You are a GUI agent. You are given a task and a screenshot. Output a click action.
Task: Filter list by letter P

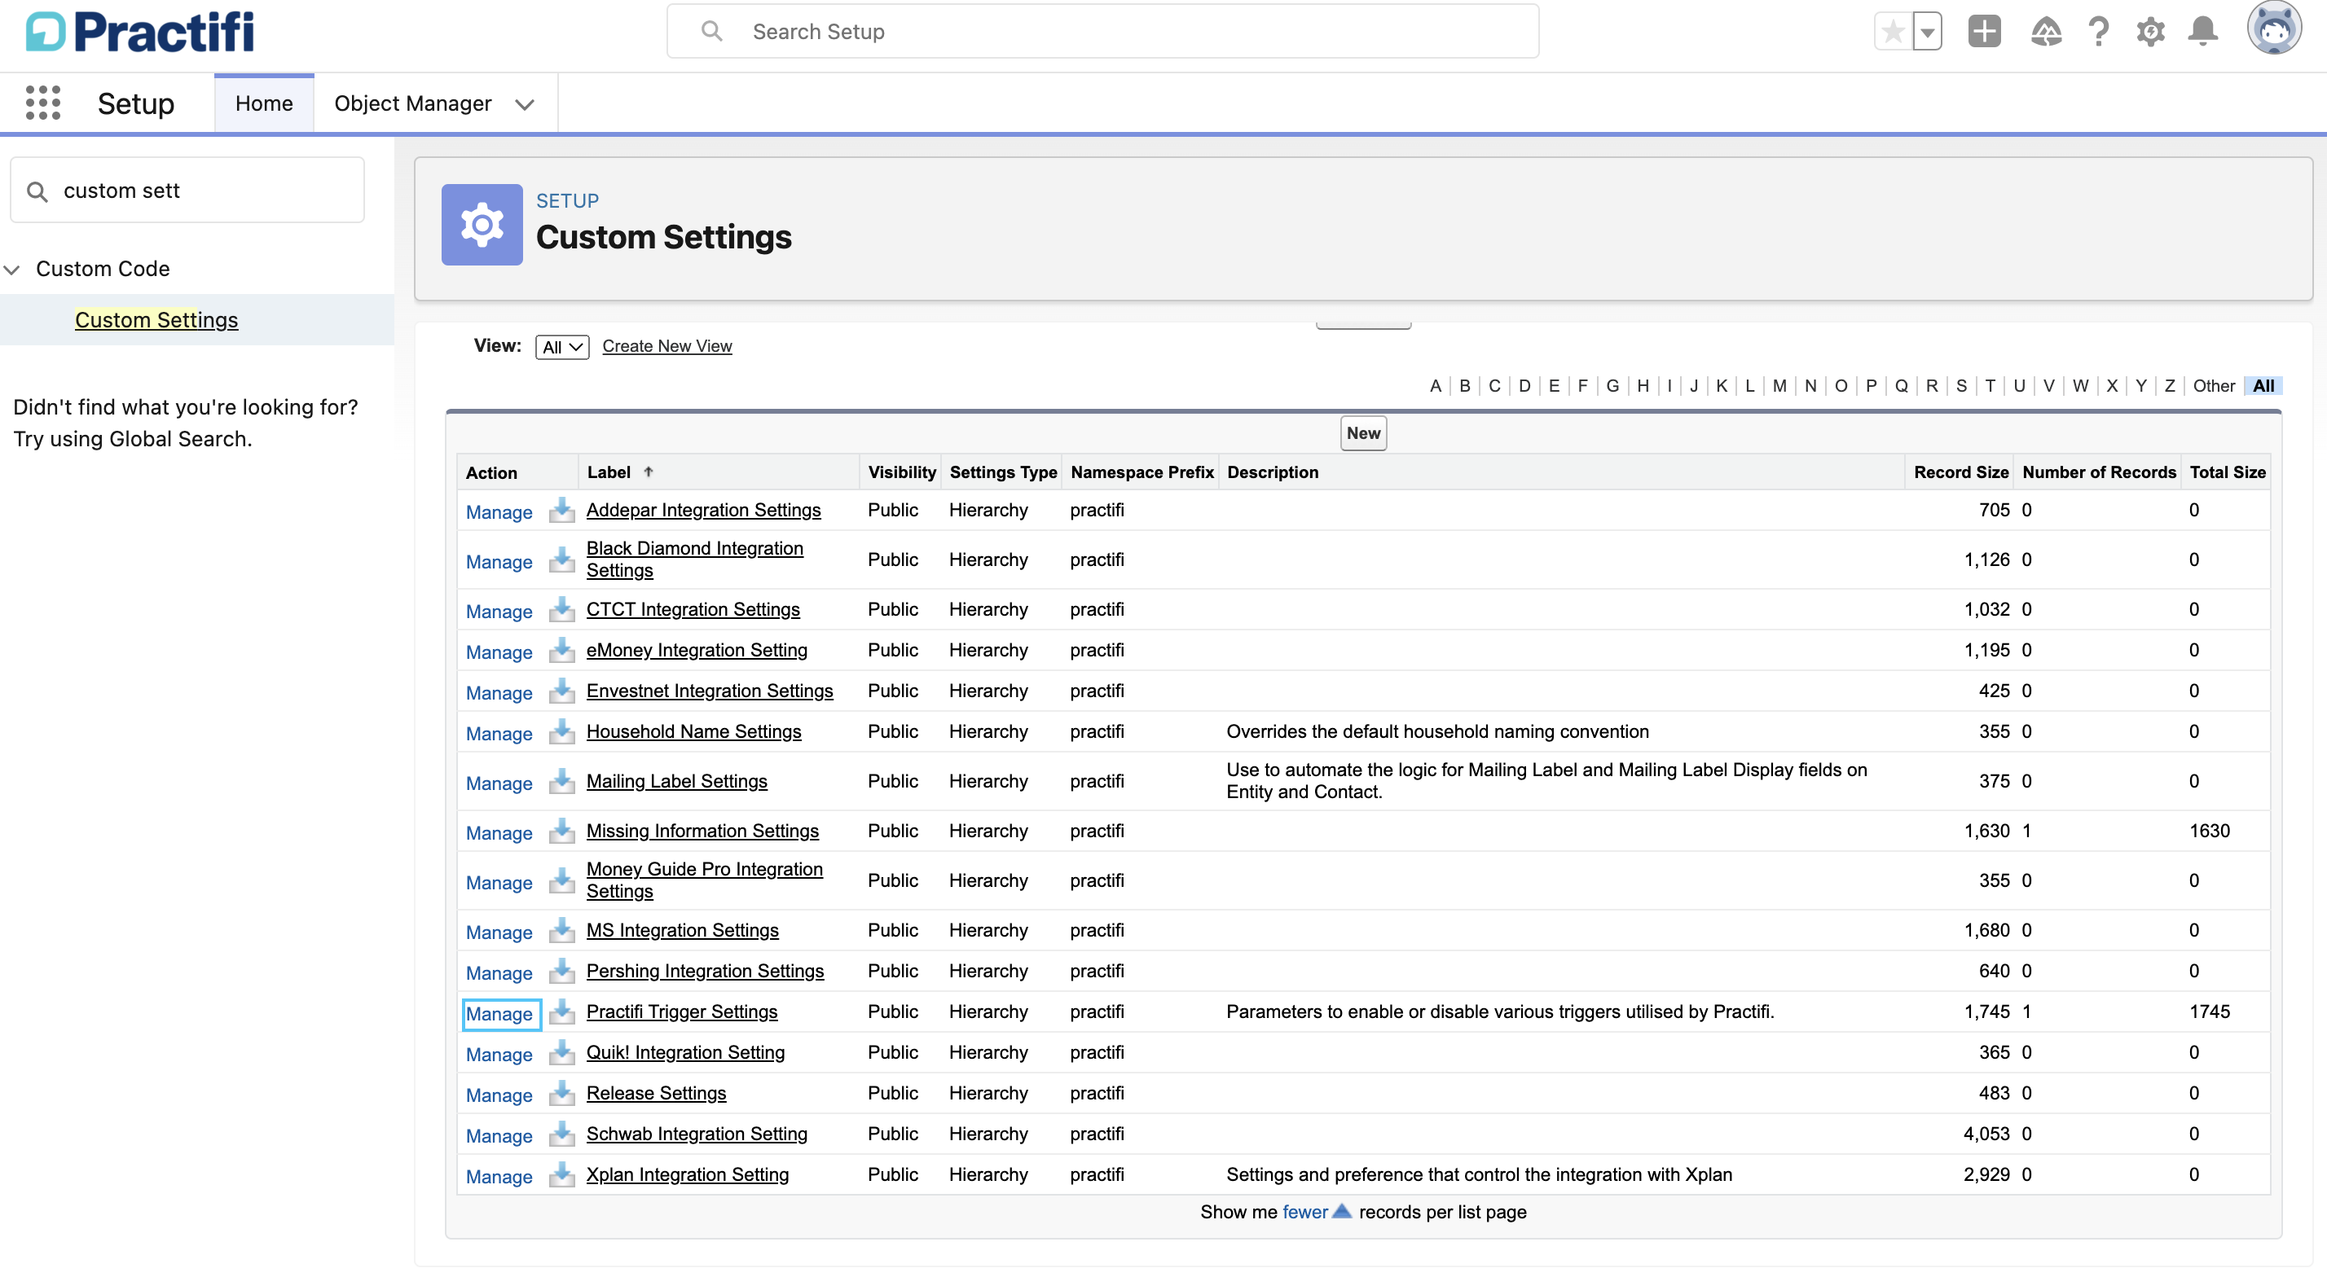pos(1871,386)
